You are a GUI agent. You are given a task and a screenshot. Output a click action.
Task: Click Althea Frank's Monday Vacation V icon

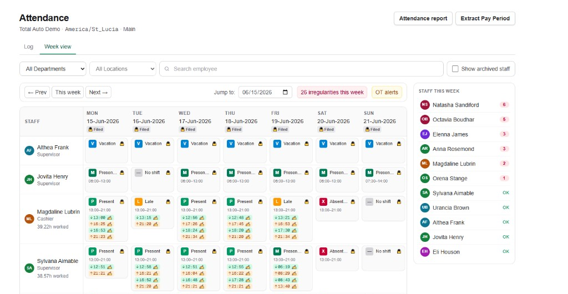(93, 144)
